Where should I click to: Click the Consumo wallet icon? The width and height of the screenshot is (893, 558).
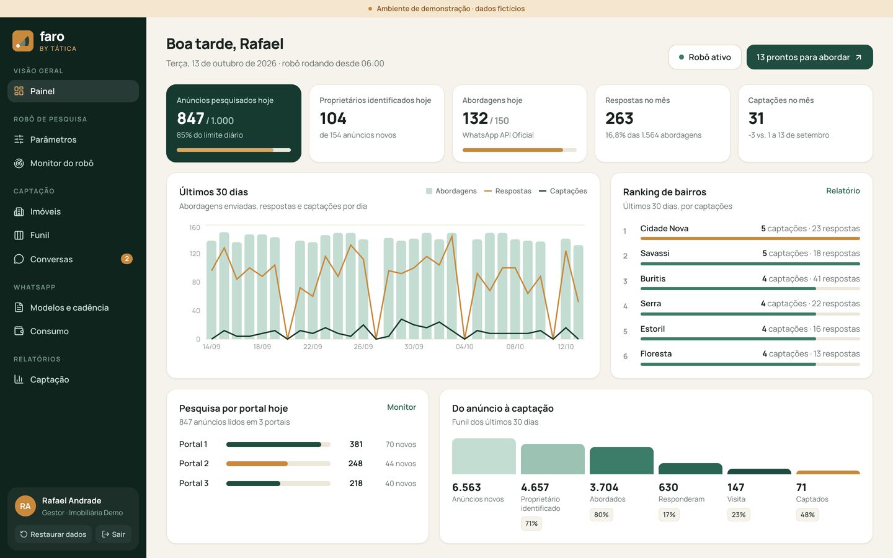click(x=19, y=331)
